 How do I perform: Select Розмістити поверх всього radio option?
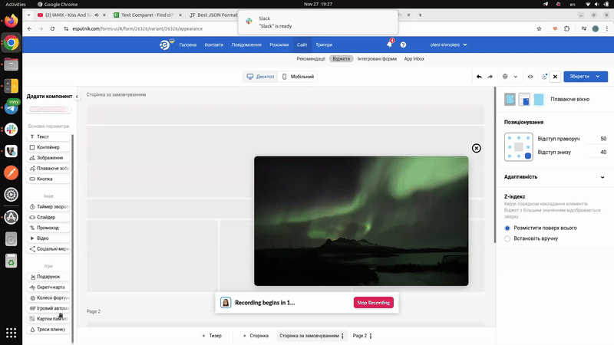click(x=507, y=228)
